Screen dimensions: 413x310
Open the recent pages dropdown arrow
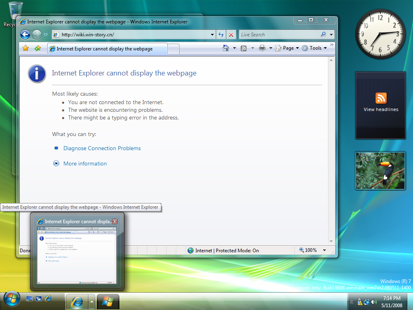(x=46, y=35)
